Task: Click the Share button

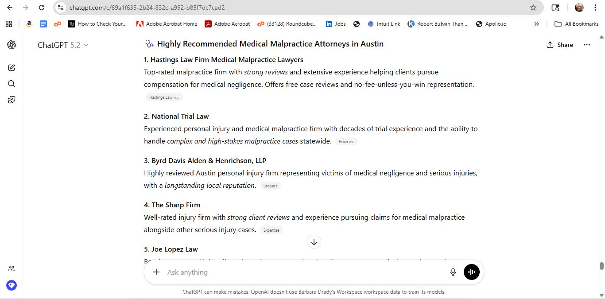Action: pyautogui.click(x=560, y=45)
